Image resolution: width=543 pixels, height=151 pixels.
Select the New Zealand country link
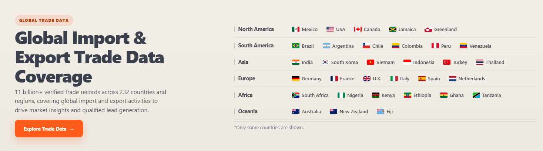tap(349, 111)
